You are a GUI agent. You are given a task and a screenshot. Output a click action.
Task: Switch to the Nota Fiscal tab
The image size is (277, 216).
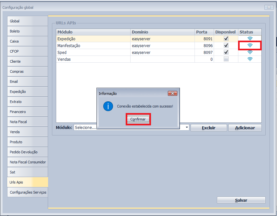(27, 122)
